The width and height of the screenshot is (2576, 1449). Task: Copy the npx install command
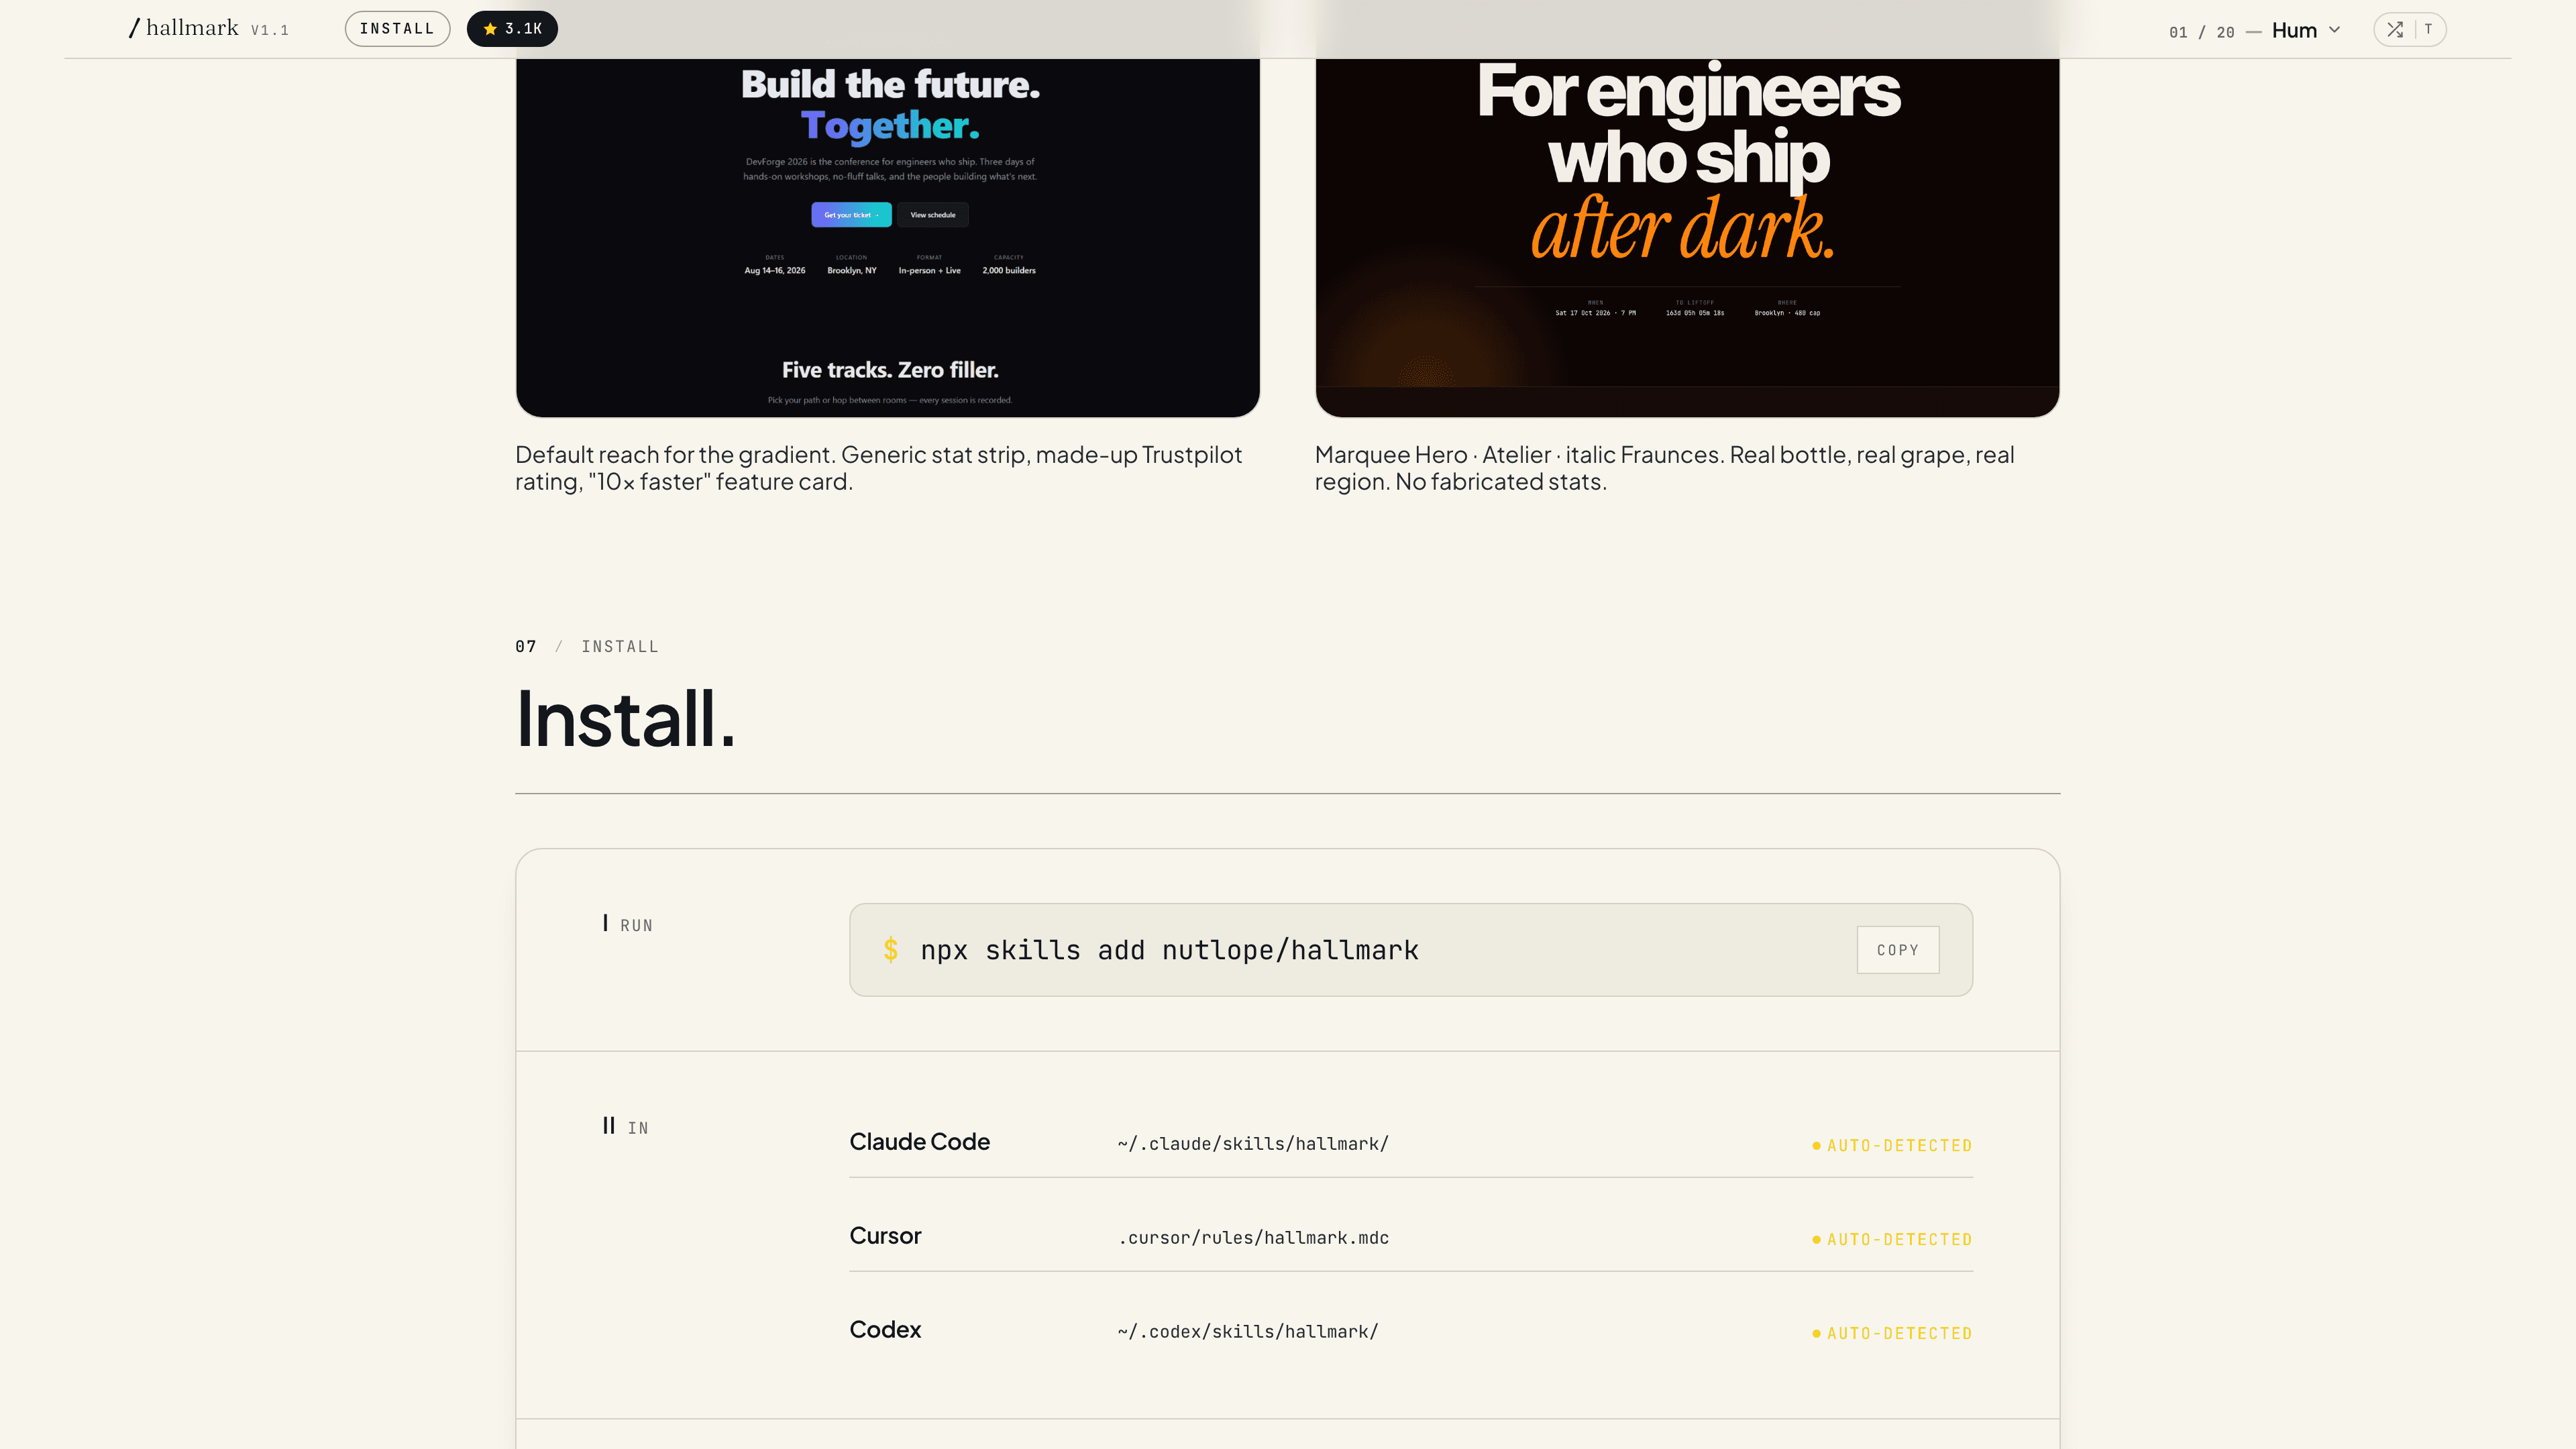tap(1897, 950)
